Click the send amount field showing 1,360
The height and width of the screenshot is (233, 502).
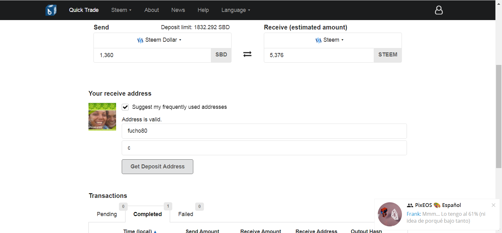click(152, 55)
